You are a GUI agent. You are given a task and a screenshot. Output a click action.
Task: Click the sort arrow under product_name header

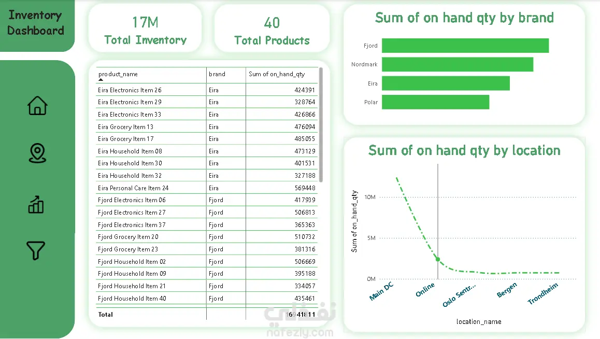coord(101,80)
